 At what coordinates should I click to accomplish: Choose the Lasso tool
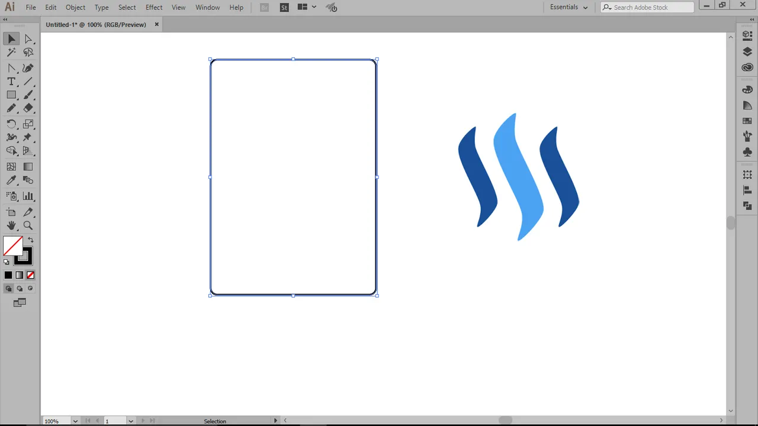(x=28, y=53)
